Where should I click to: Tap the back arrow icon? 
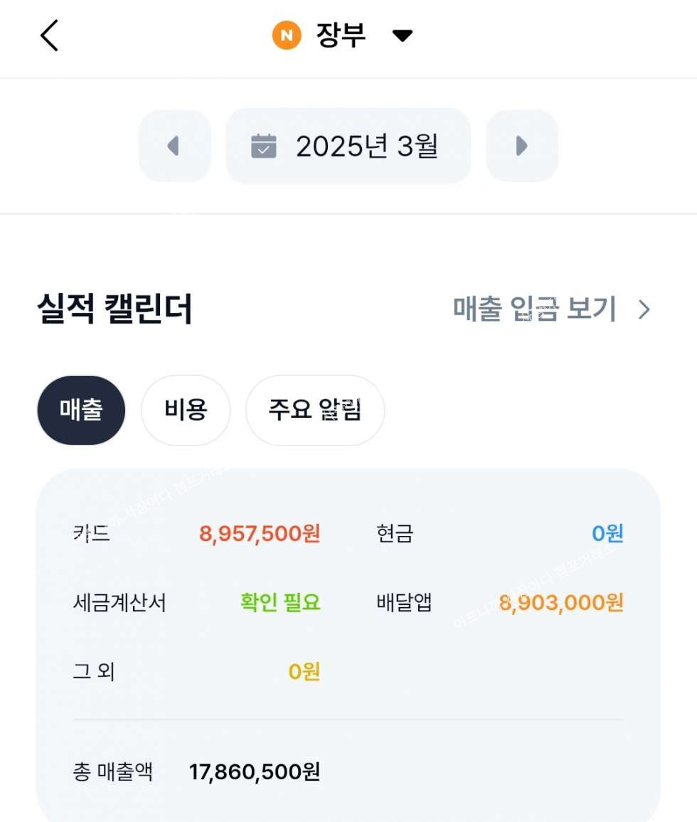point(48,36)
